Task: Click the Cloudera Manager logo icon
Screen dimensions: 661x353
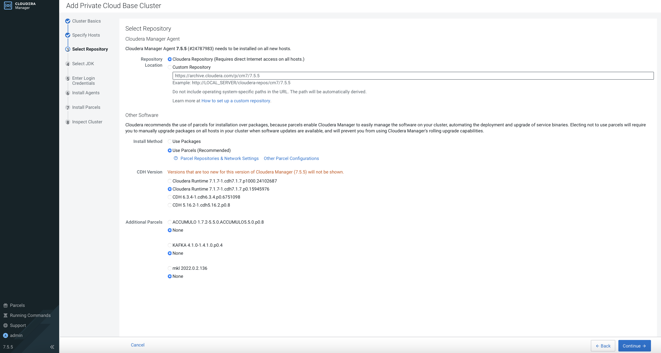Action: click(8, 5)
